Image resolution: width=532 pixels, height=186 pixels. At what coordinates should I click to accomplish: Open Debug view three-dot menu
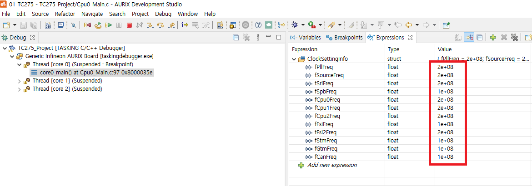tap(258, 37)
